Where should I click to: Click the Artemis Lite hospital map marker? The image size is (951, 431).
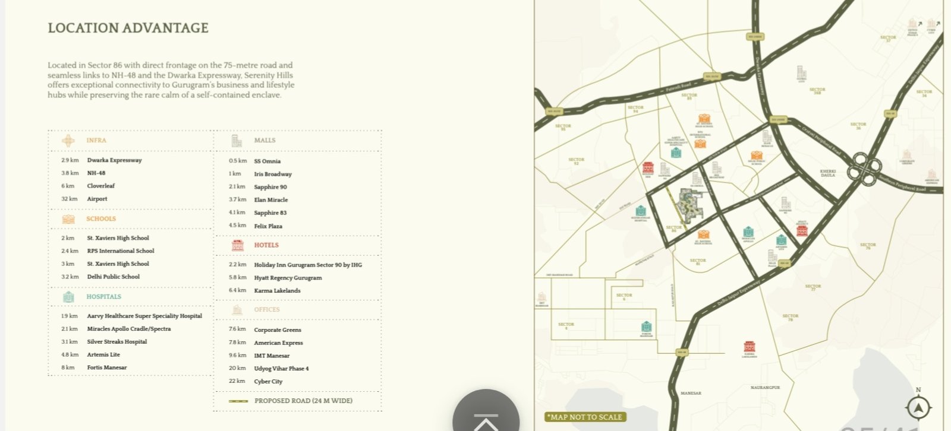[x=781, y=240]
